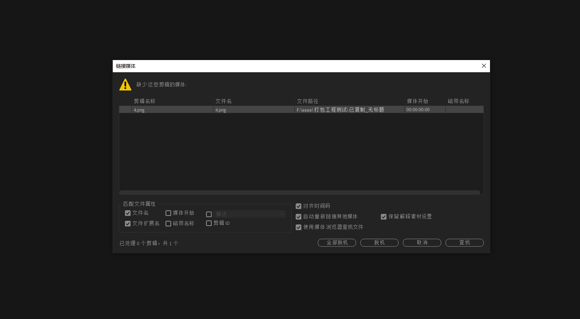Toggle the 文件扩展名 checkbox
The height and width of the screenshot is (319, 580).
[128, 224]
